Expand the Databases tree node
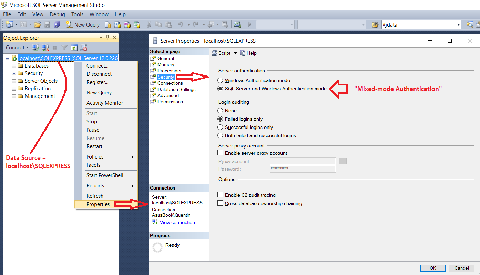480x275 pixels. click(x=14, y=66)
